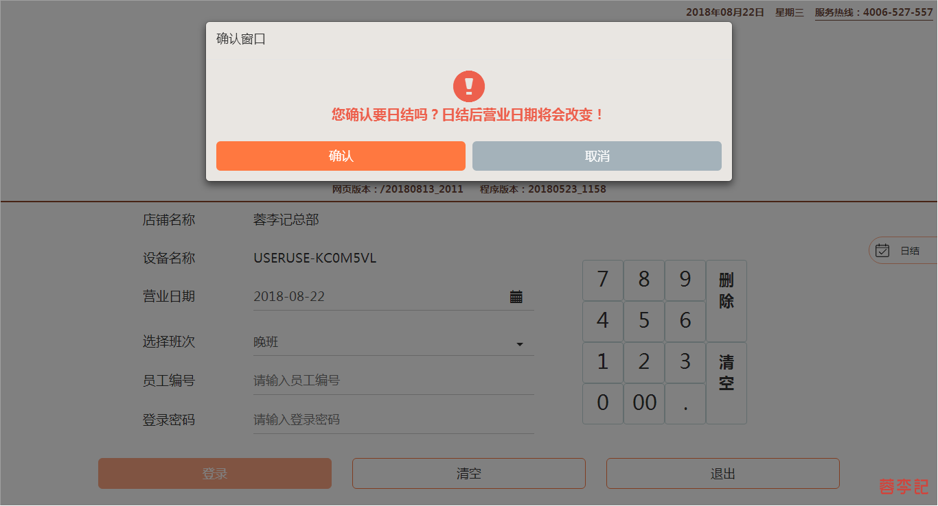
Task: Tap keypad digit 7
Action: click(603, 280)
